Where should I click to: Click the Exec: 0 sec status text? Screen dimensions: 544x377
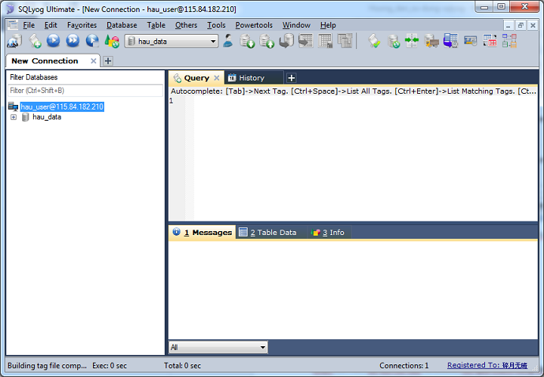click(x=110, y=365)
